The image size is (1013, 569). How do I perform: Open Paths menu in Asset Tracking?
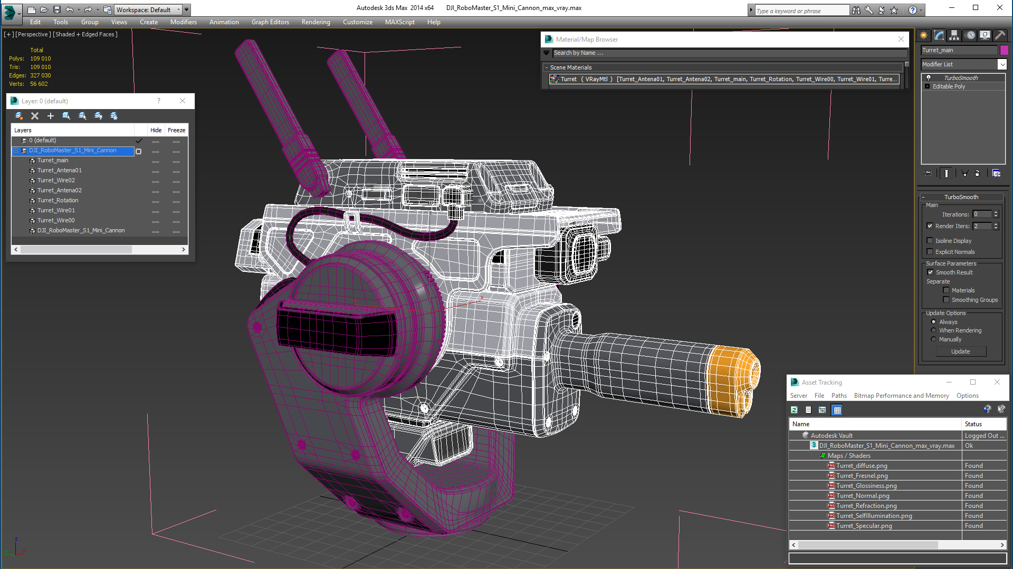coord(838,396)
